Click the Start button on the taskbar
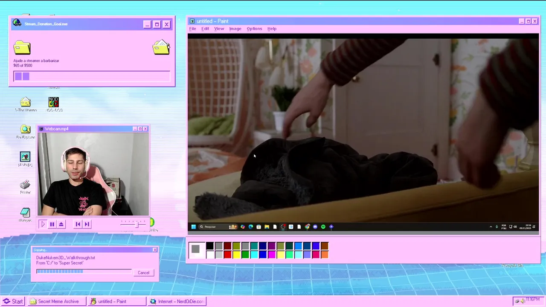This screenshot has height=307, width=546. click(x=13, y=301)
